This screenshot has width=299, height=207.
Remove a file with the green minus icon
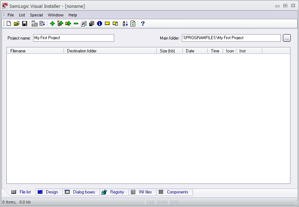tap(76, 24)
